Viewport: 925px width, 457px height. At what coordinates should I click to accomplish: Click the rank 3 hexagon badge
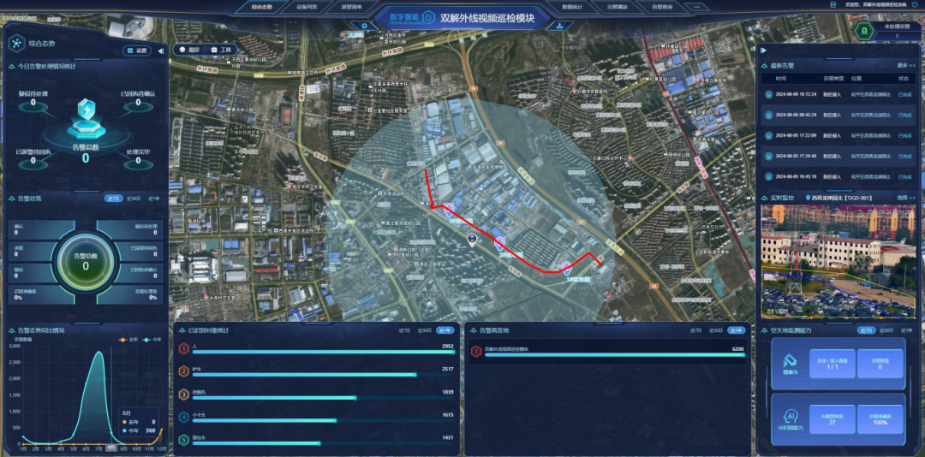point(184,395)
